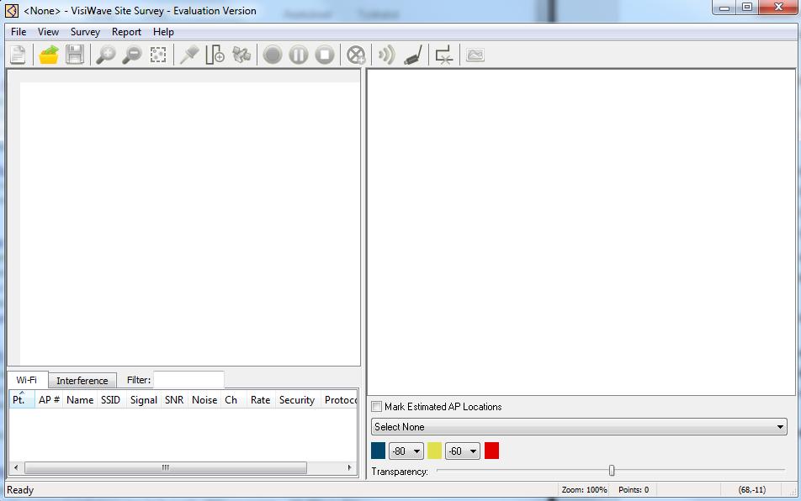The image size is (801, 501).
Task: Sort the table by SNR column
Action: (174, 400)
